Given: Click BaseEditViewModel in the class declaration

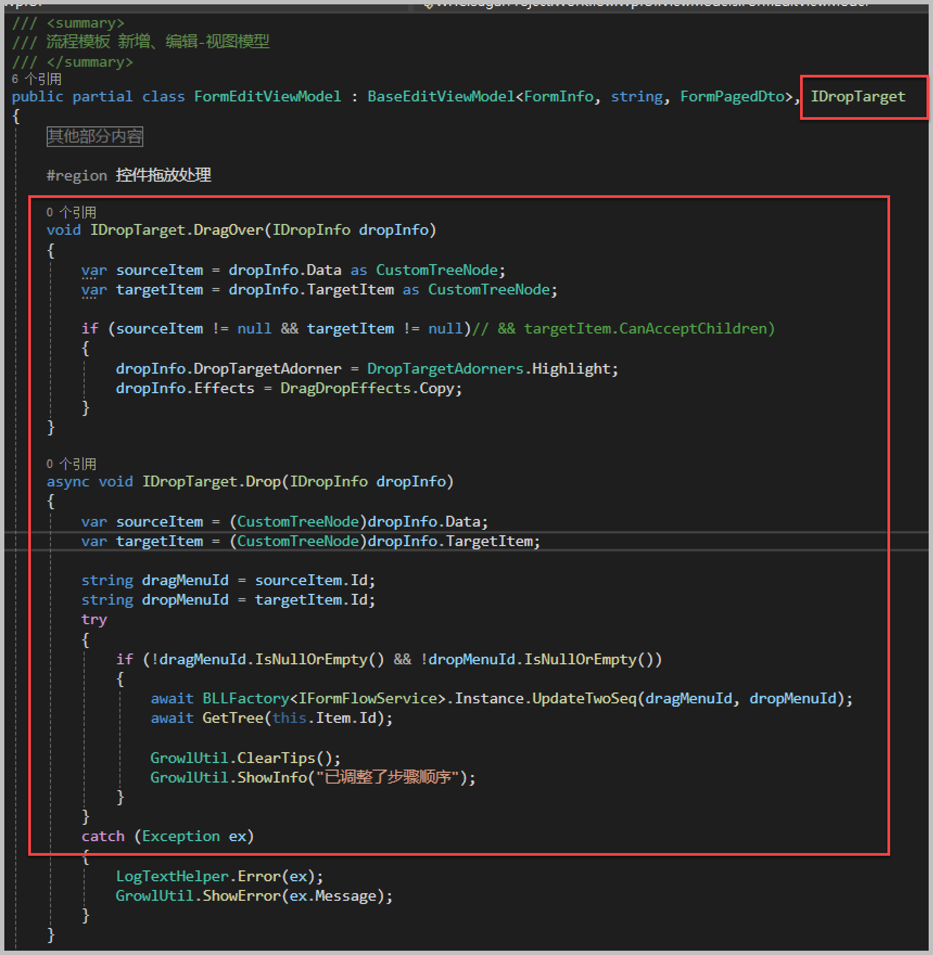Looking at the screenshot, I should 441,97.
